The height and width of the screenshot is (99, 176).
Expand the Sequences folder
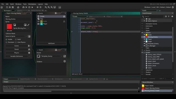[142, 70]
